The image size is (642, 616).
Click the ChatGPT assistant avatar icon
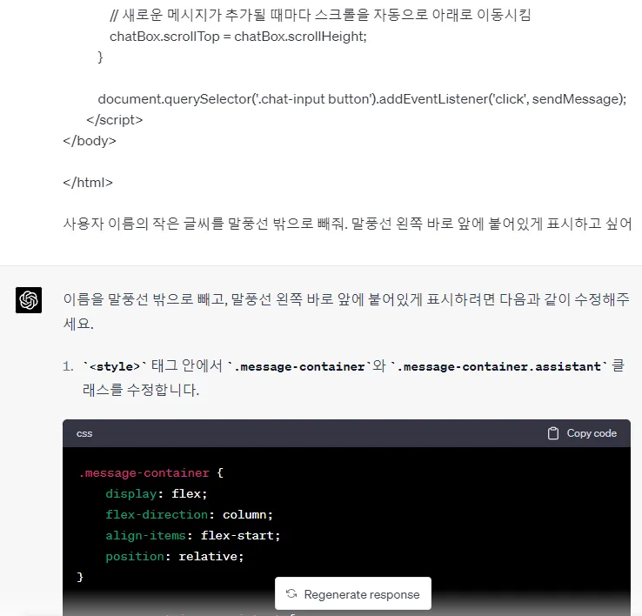pos(29,300)
